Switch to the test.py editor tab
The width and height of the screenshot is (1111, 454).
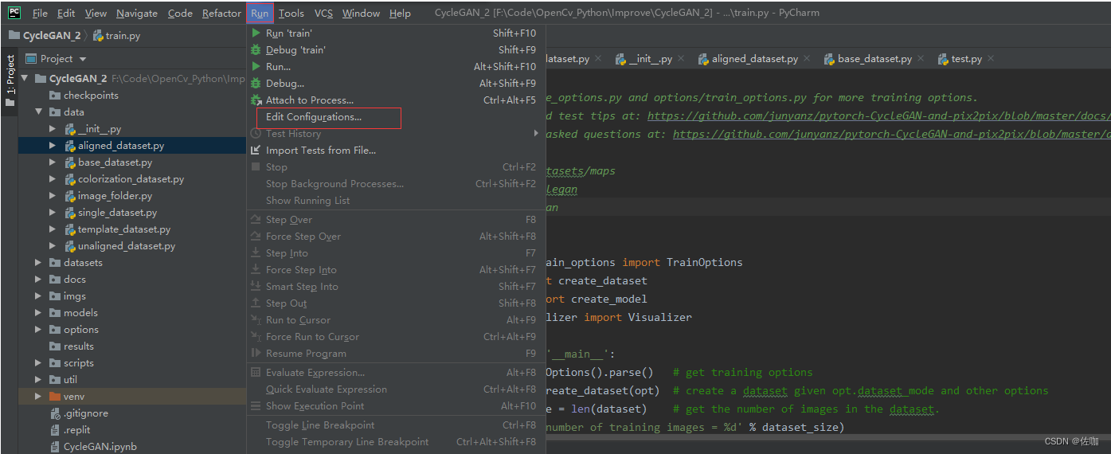click(x=966, y=59)
